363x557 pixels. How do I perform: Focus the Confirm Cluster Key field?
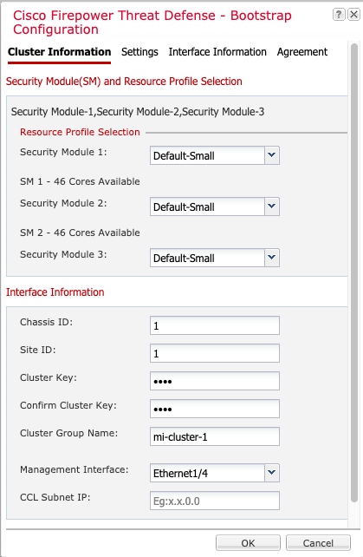(x=215, y=409)
